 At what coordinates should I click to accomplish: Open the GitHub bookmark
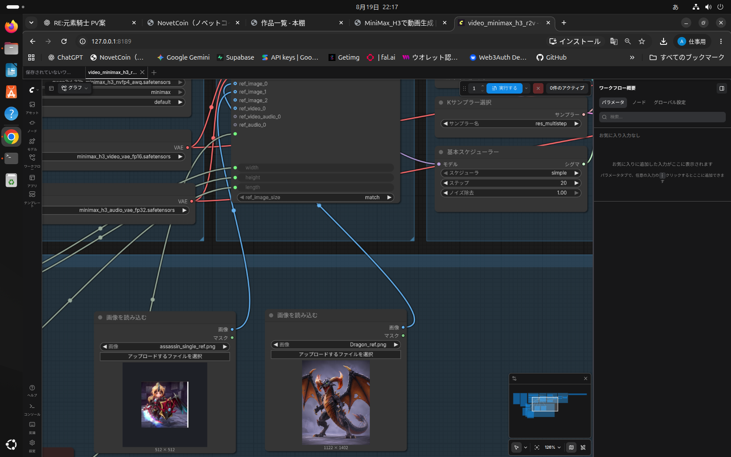click(x=551, y=57)
